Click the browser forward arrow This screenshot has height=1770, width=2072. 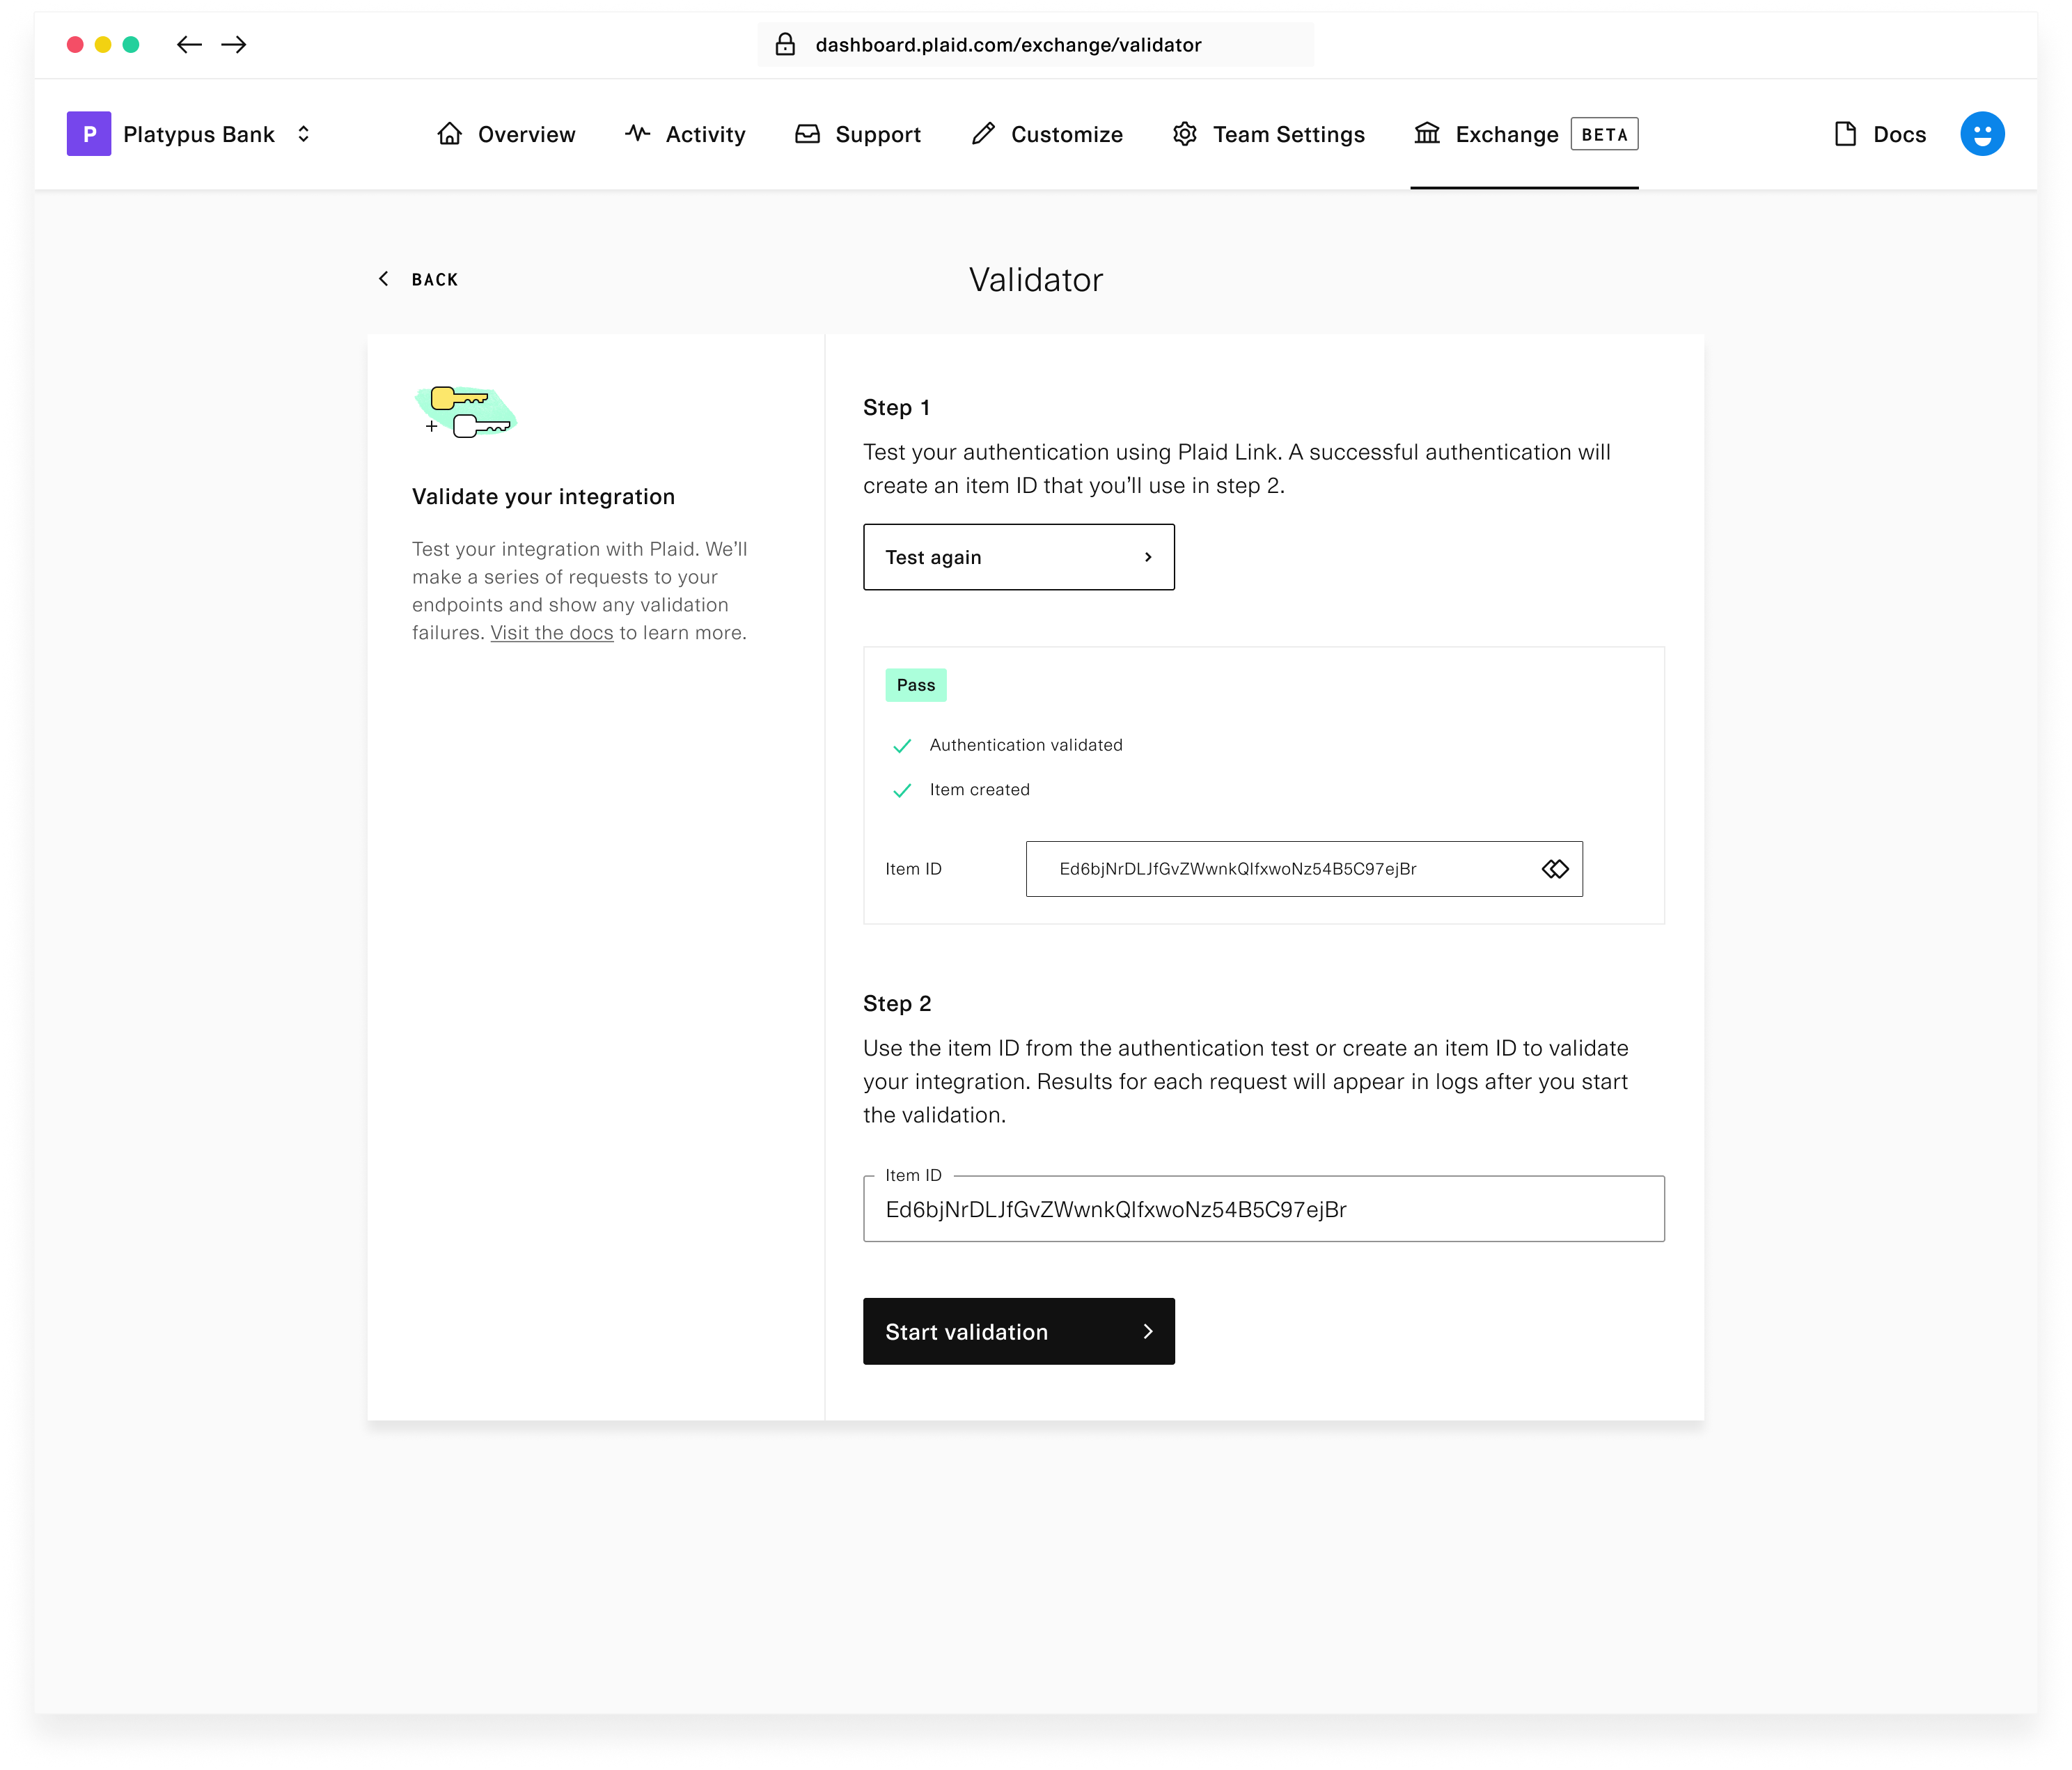(x=234, y=44)
